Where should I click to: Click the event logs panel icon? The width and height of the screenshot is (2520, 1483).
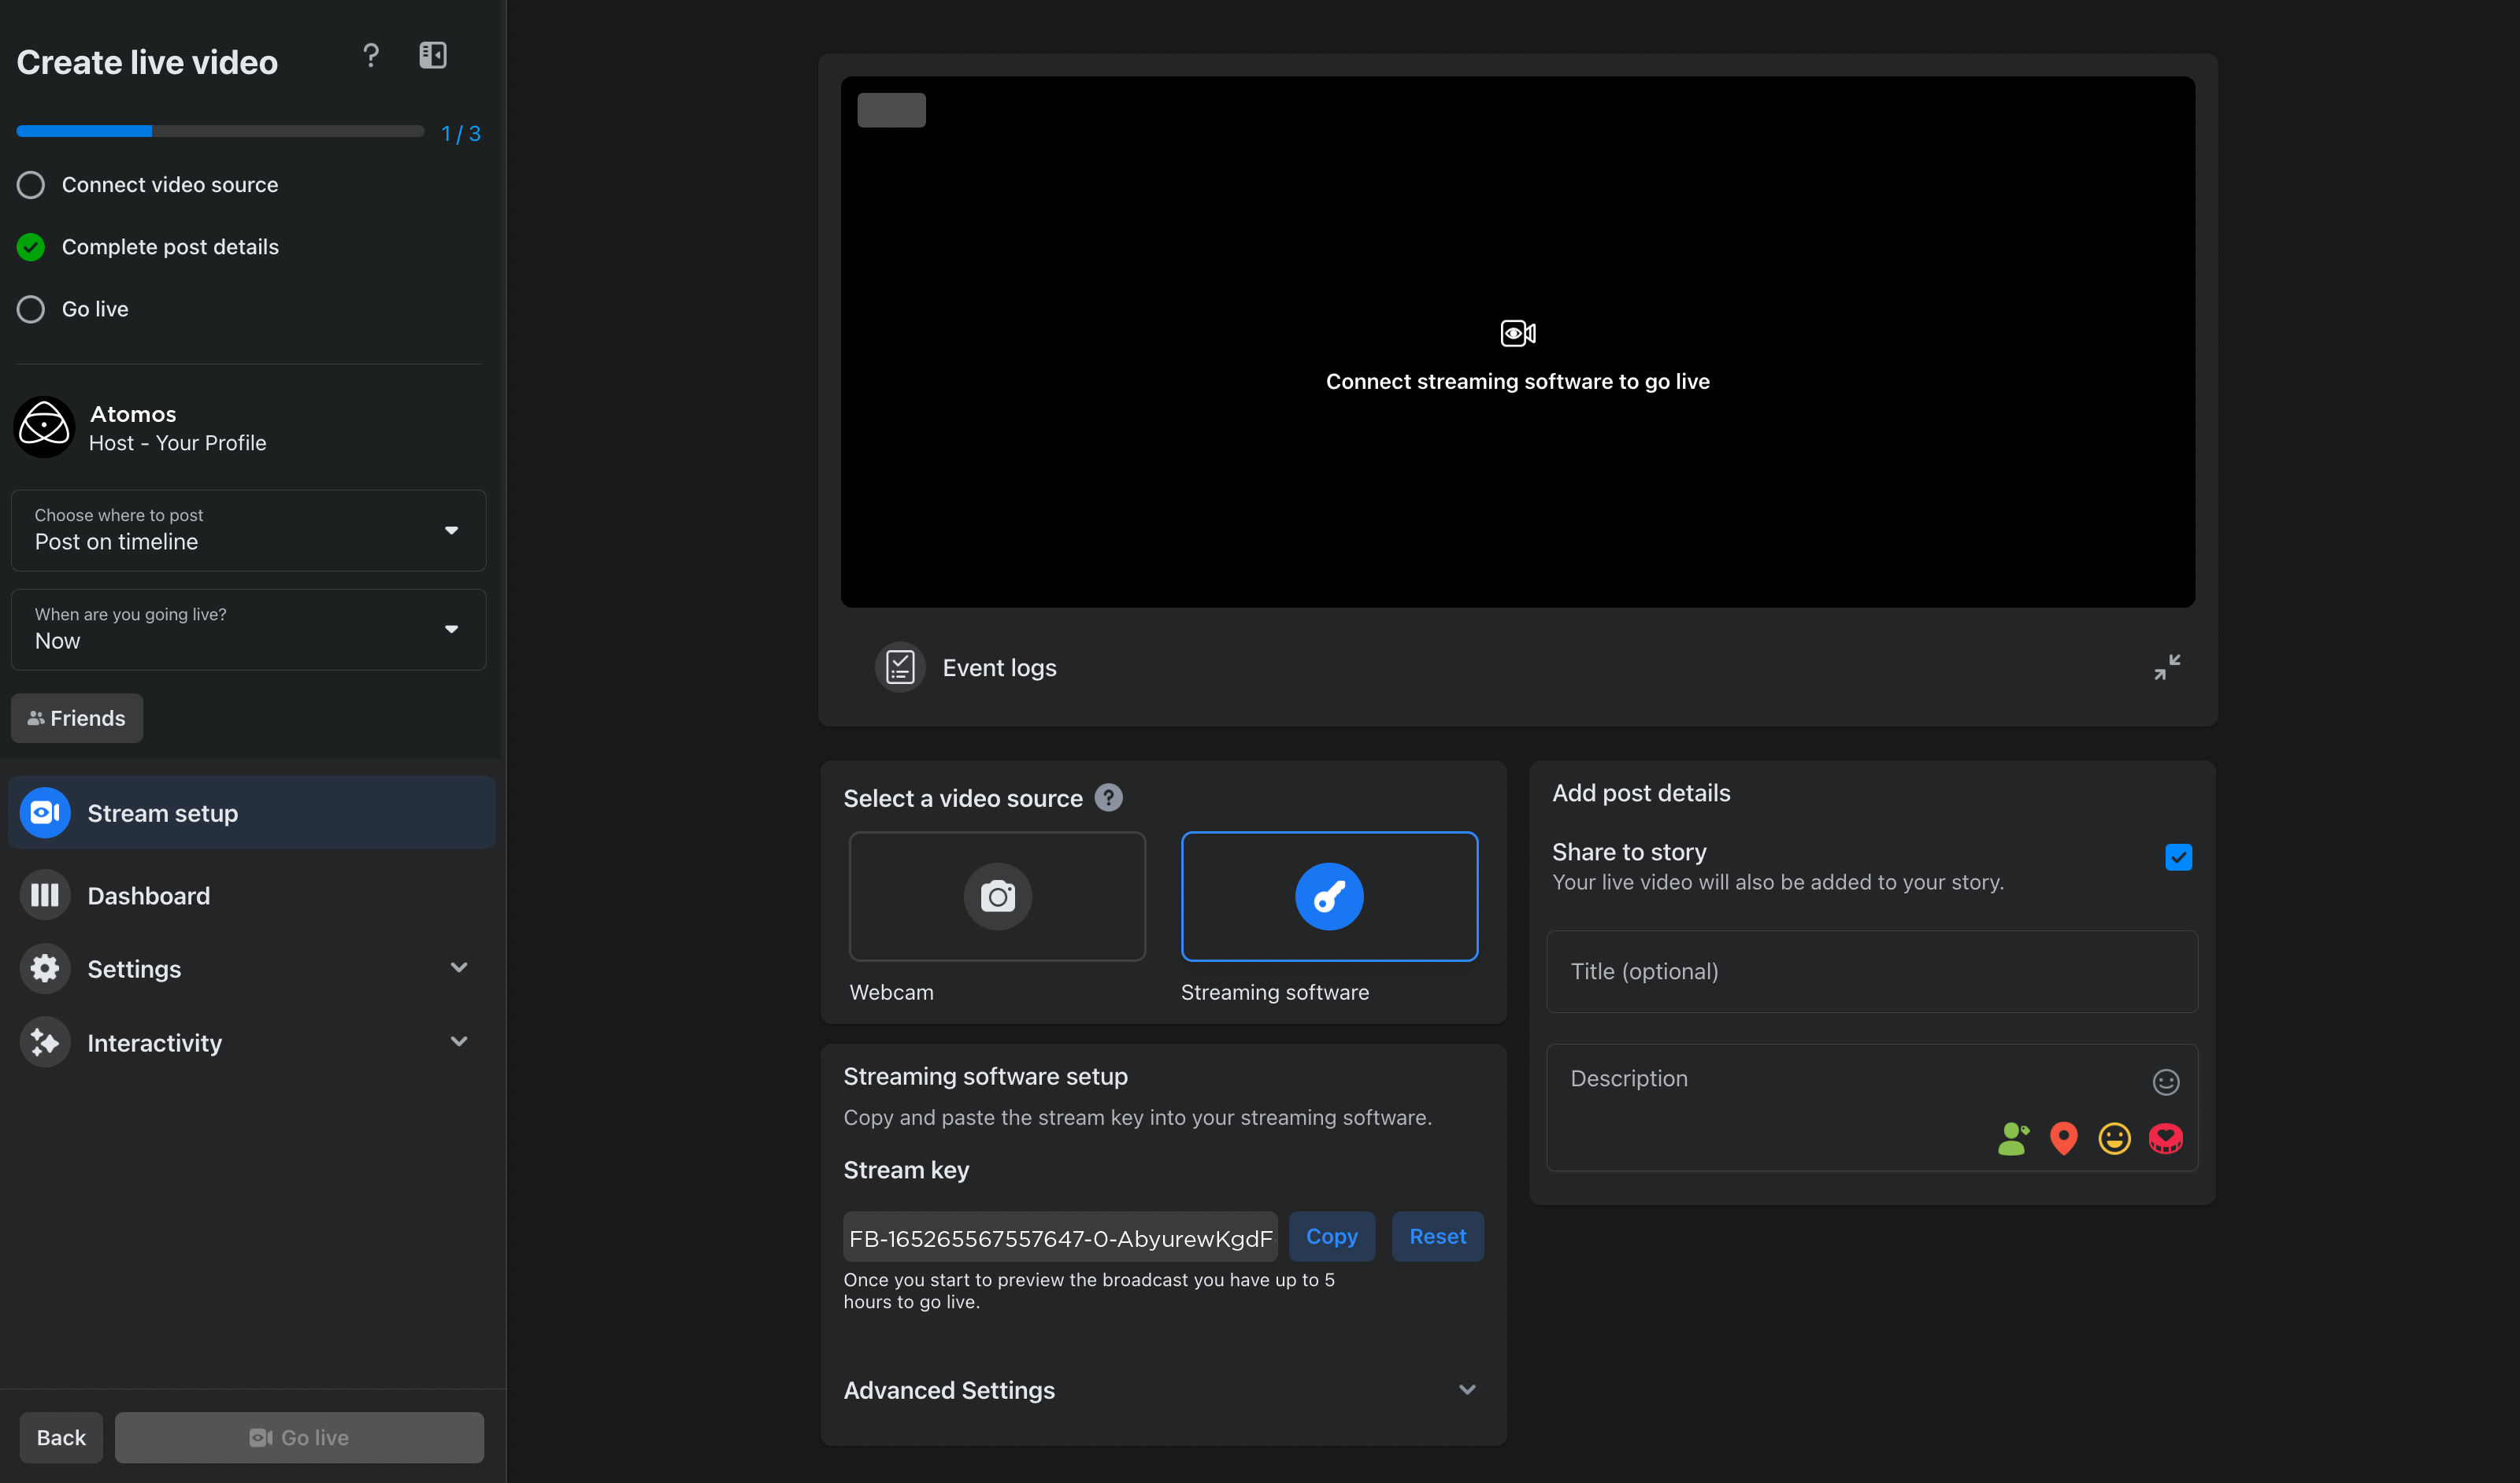(x=902, y=668)
